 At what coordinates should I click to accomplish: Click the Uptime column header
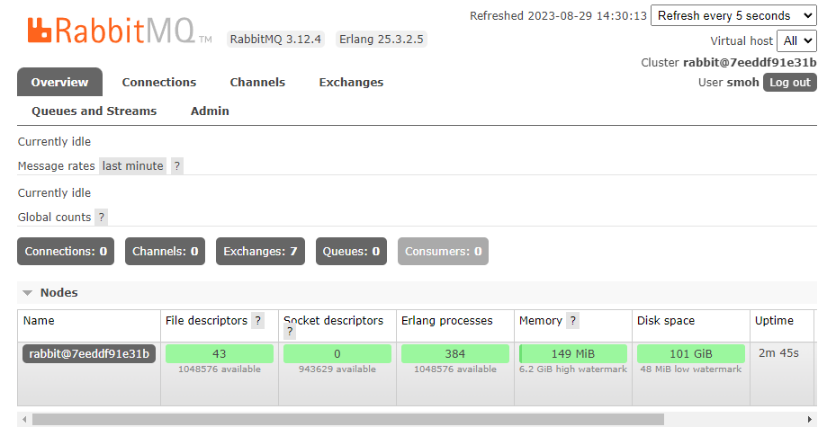pyautogui.click(x=774, y=321)
